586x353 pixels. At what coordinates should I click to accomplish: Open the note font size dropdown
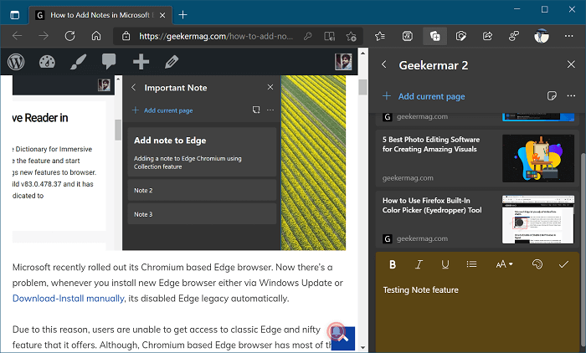(x=504, y=264)
